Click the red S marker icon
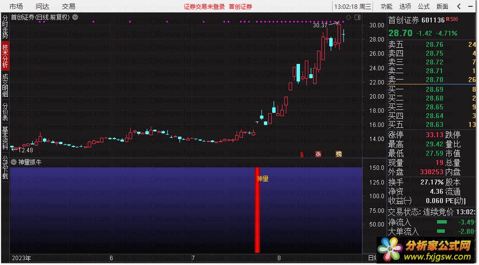 click(302, 154)
